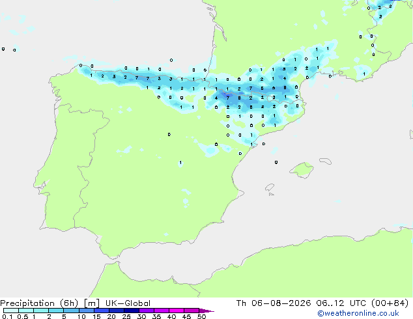413x319 pixels.
Task: Click the weatheronline.co.uk copyright link
Action: pos(358,313)
